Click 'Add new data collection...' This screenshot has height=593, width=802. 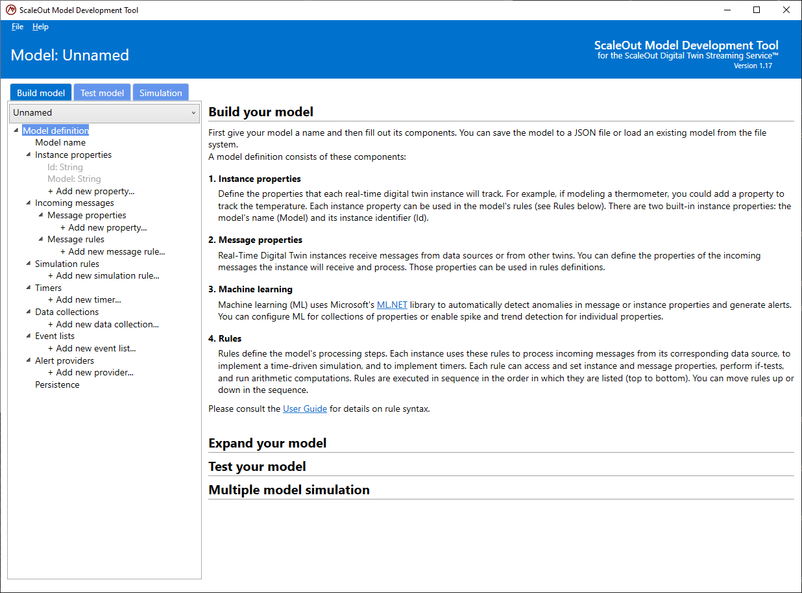pyautogui.click(x=103, y=324)
